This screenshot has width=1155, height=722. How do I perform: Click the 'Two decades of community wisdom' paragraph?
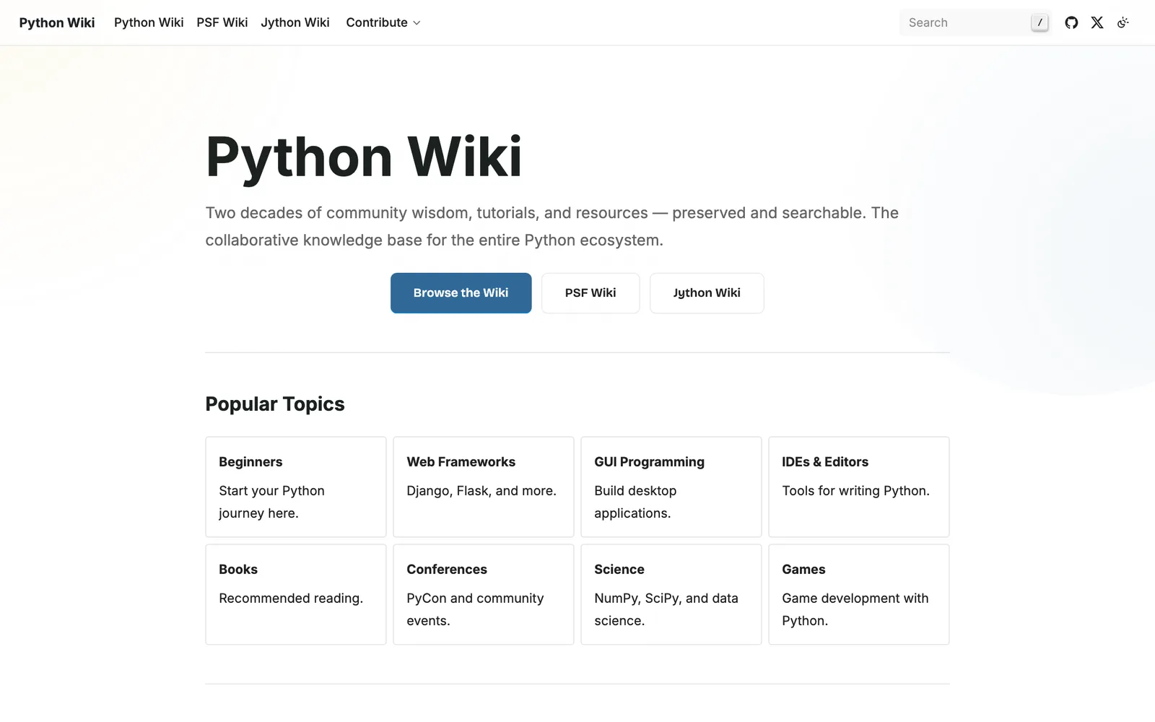552,227
